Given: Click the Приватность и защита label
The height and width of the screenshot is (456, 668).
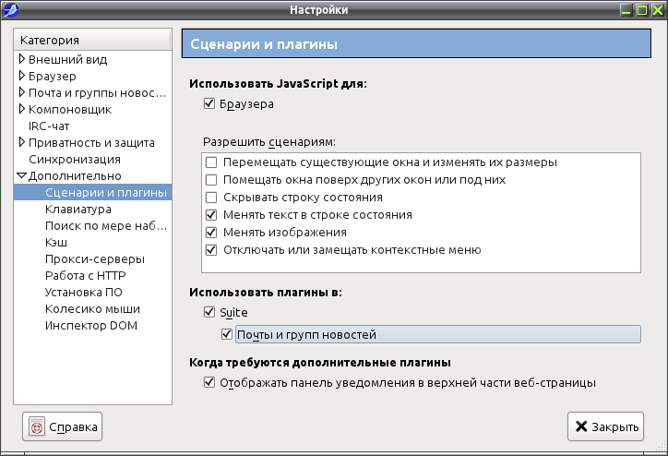Looking at the screenshot, I should [91, 143].
